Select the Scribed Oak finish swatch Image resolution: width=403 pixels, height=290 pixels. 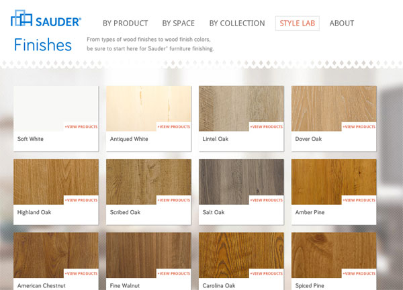tap(148, 182)
